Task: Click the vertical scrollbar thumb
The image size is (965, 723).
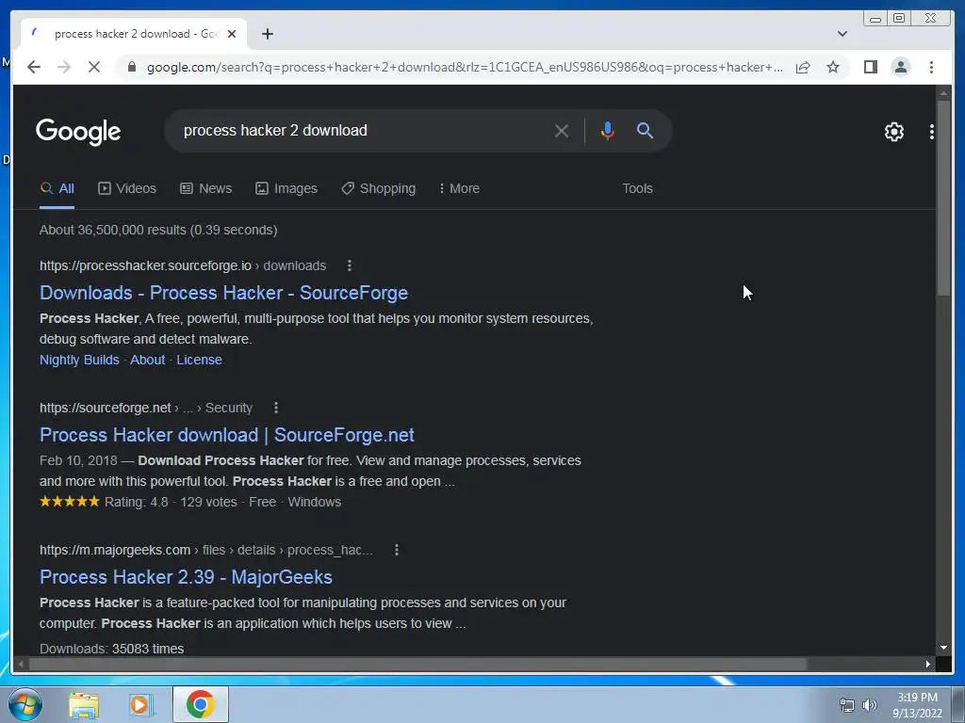Action: click(942, 197)
